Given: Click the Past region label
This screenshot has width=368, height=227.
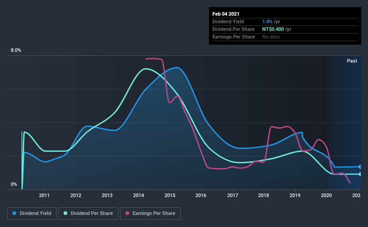Looking at the screenshot, I should [x=352, y=61].
